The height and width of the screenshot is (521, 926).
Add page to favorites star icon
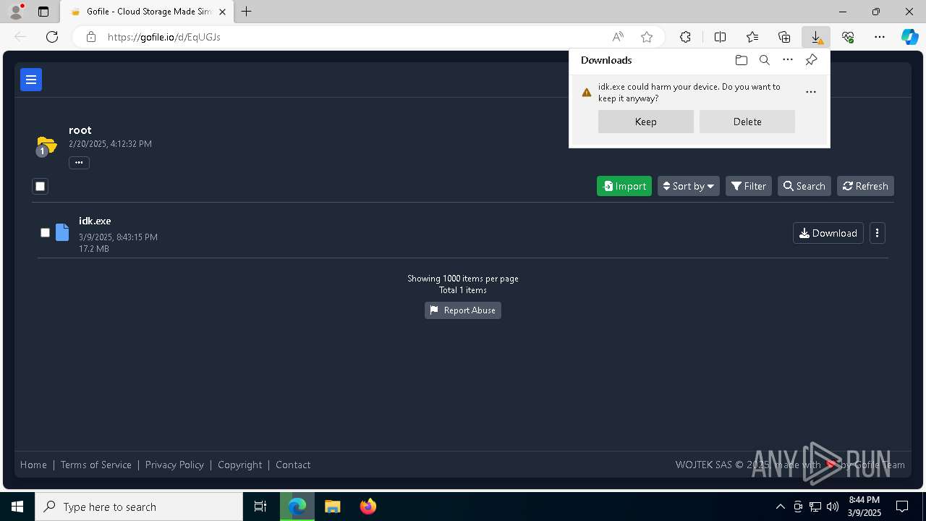(x=647, y=37)
